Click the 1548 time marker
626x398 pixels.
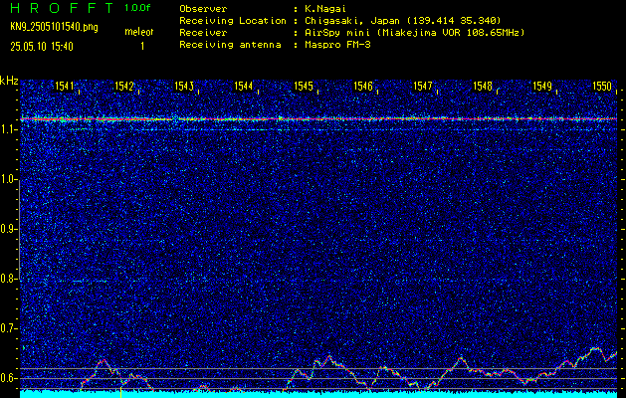[x=483, y=86]
